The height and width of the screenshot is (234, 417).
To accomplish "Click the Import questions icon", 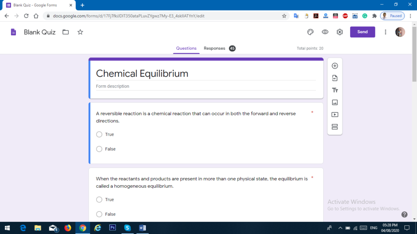I will pos(335,78).
